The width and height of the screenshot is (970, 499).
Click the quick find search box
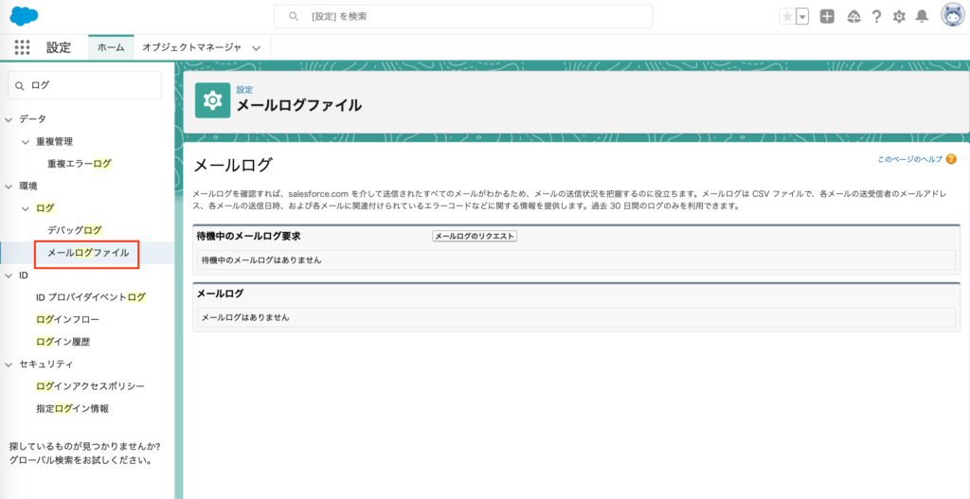pyautogui.click(x=85, y=85)
